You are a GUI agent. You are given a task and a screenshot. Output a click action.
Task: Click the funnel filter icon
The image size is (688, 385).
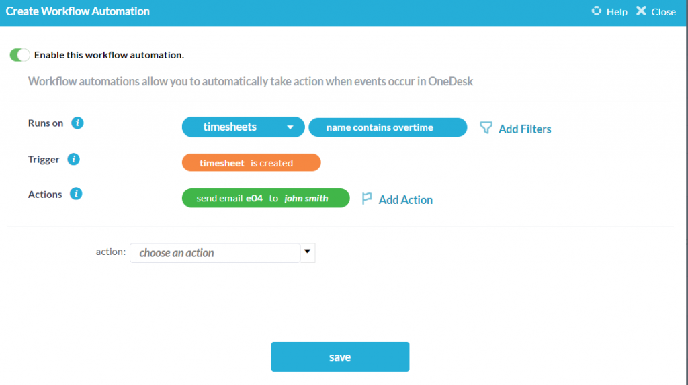(x=486, y=128)
